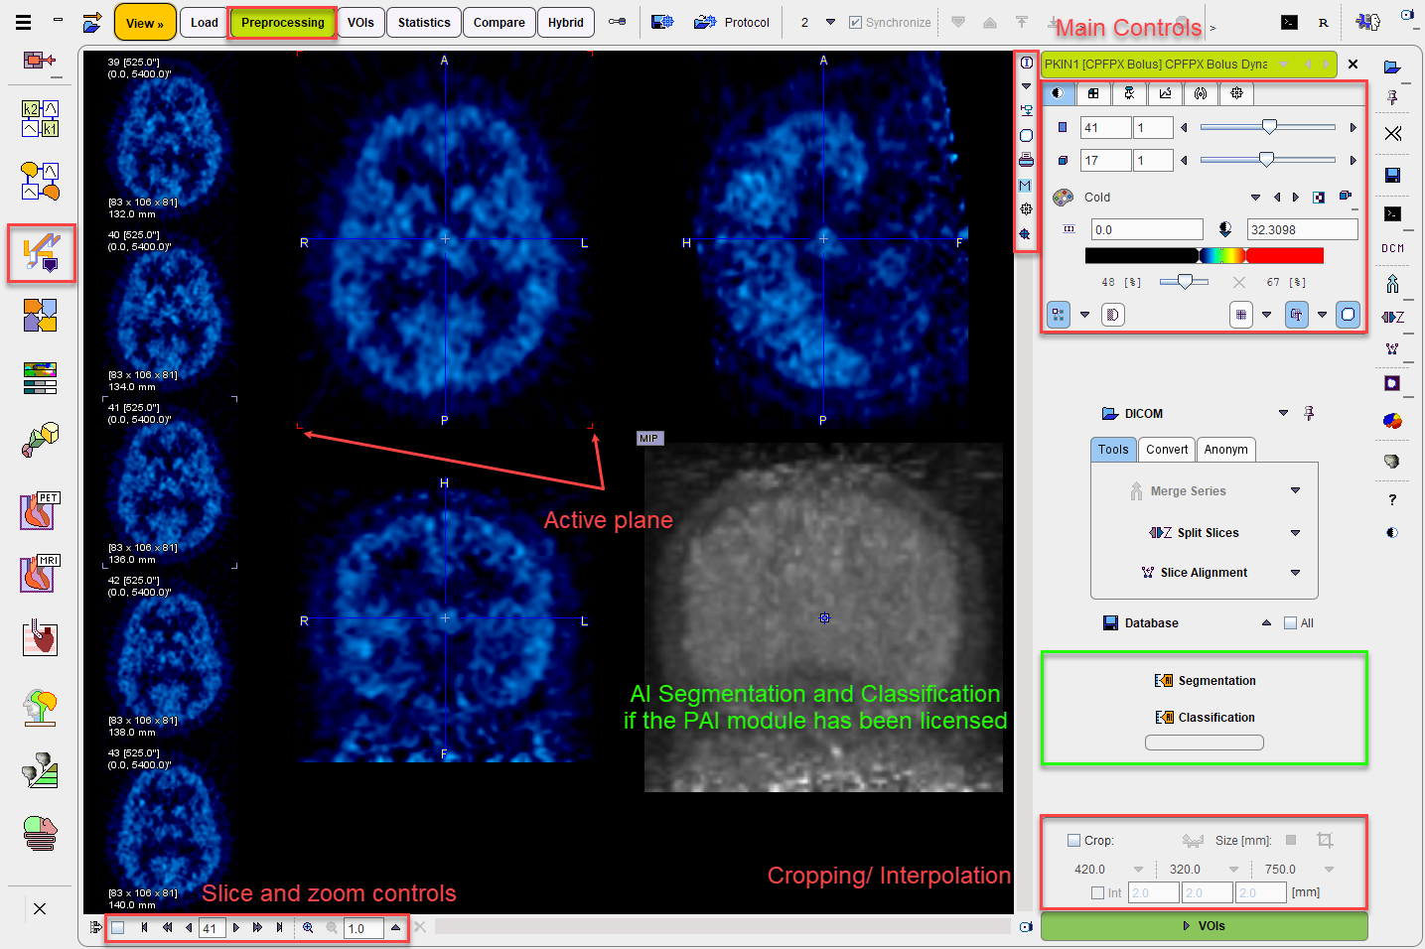Image resolution: width=1425 pixels, height=949 pixels.
Task: Click the printer icon in vertical taskbar
Action: pos(1026,160)
